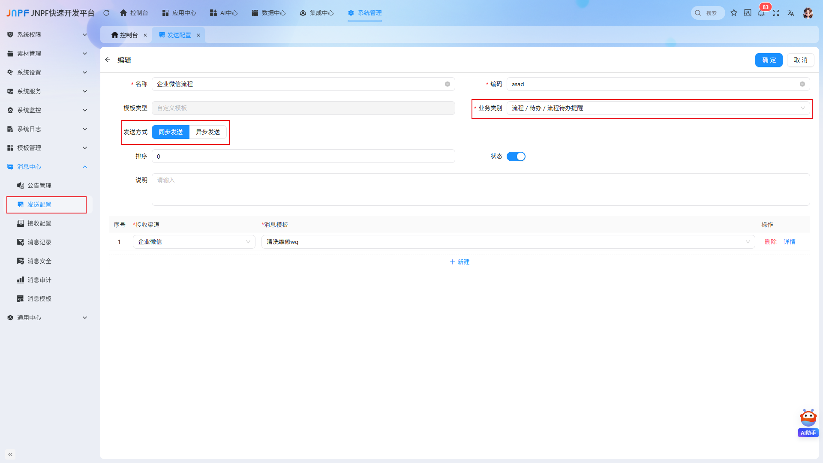823x463 pixels.
Task: Open the language translation icon
Action: (790, 13)
